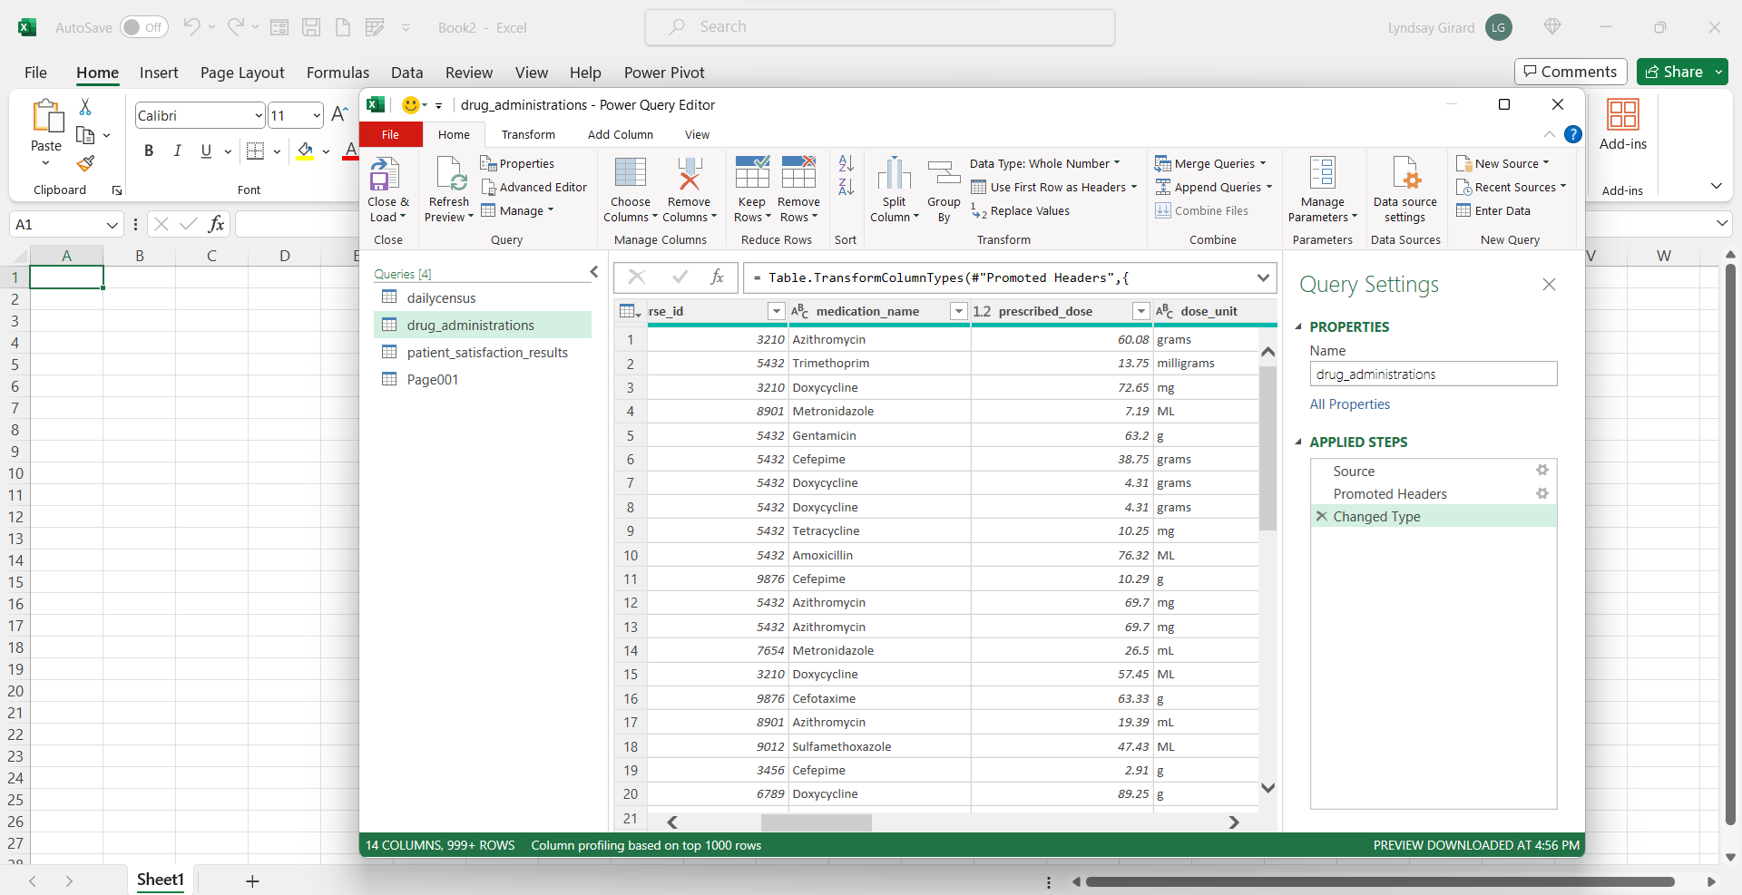This screenshot has width=1742, height=895.
Task: Click the Close & Load icon
Action: coord(385,173)
